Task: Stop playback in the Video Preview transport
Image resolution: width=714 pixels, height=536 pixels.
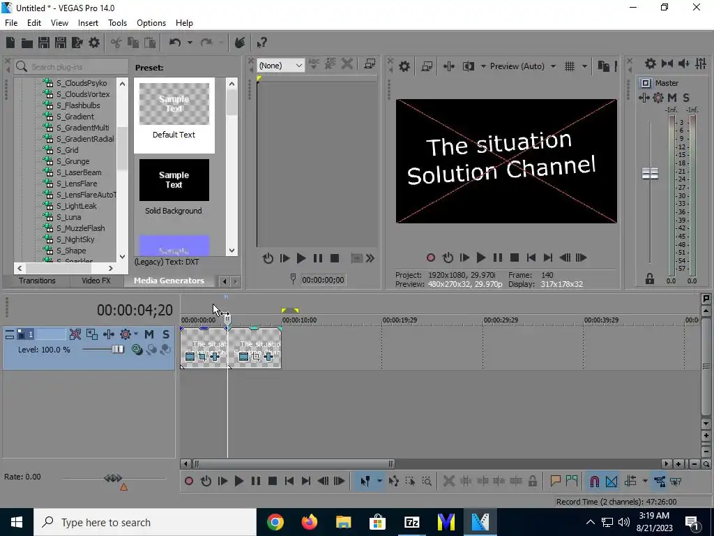Action: click(515, 258)
